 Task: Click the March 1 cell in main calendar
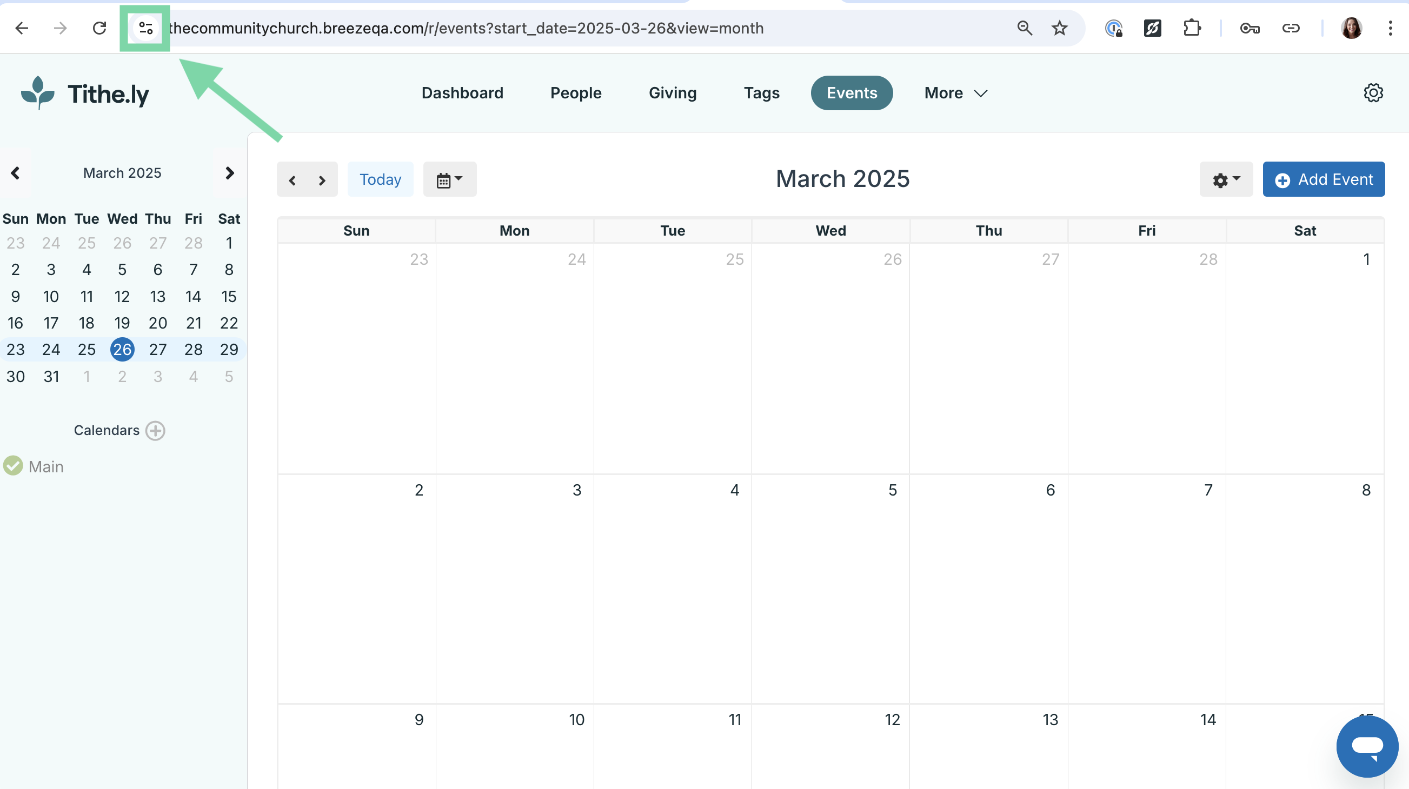(x=1305, y=358)
